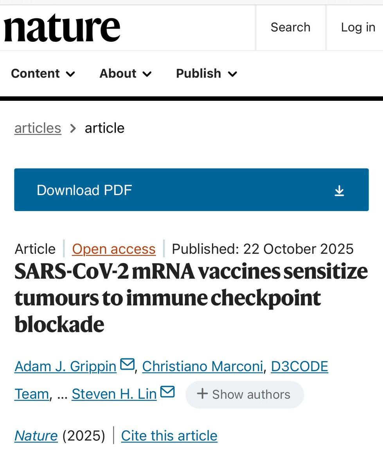
Task: Click the download arrow icon
Action: pos(339,191)
